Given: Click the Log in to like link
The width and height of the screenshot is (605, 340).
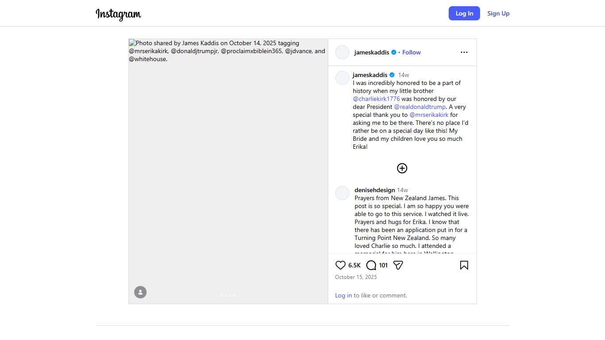Looking at the screenshot, I should coord(343,295).
